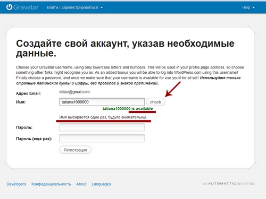
Task: Open the Developers footer link
Action: (16, 184)
